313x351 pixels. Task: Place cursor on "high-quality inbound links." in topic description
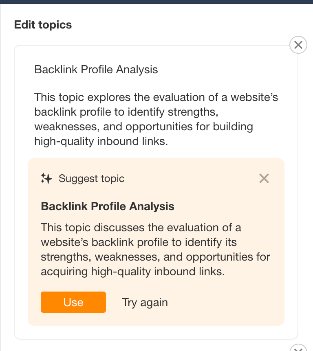point(101,142)
